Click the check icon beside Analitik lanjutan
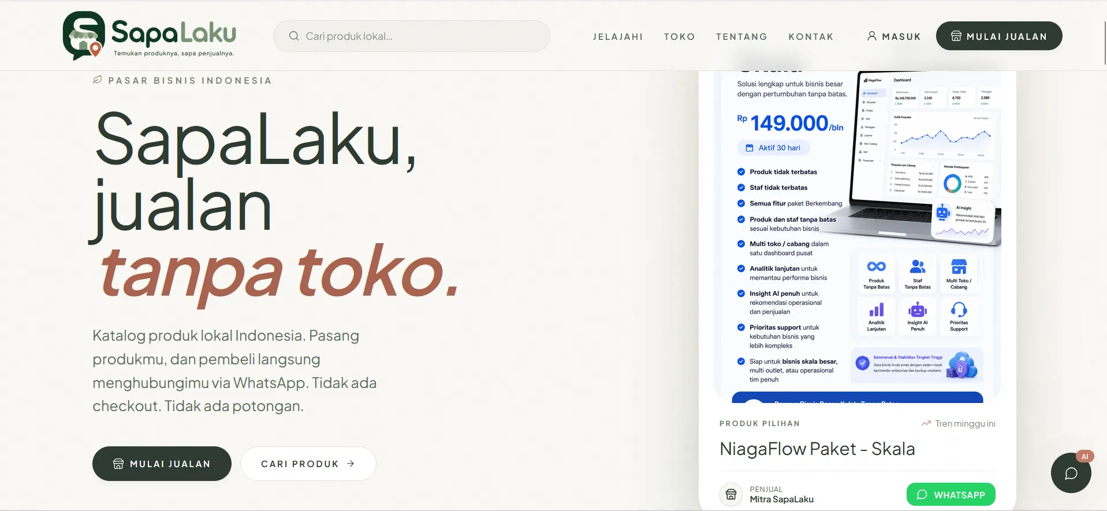 click(x=741, y=268)
